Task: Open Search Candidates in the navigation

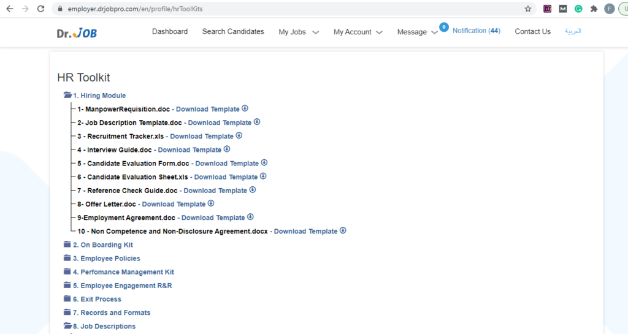Action: tap(233, 32)
